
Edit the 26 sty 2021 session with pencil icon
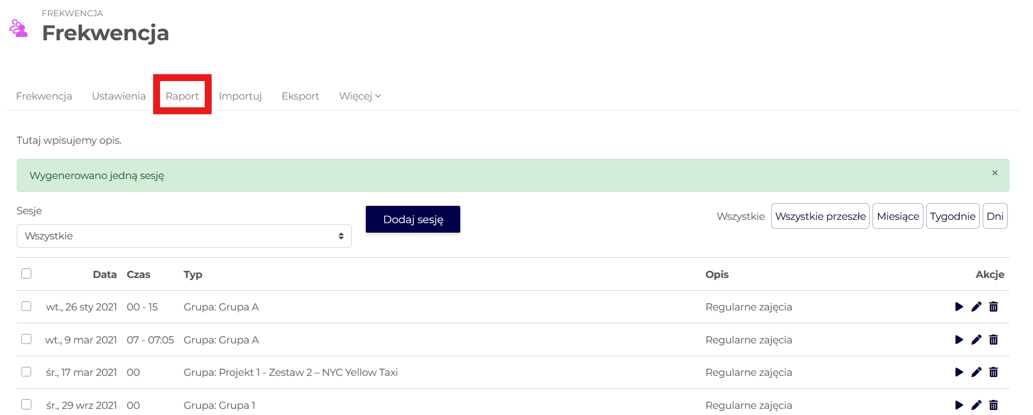[x=976, y=306]
